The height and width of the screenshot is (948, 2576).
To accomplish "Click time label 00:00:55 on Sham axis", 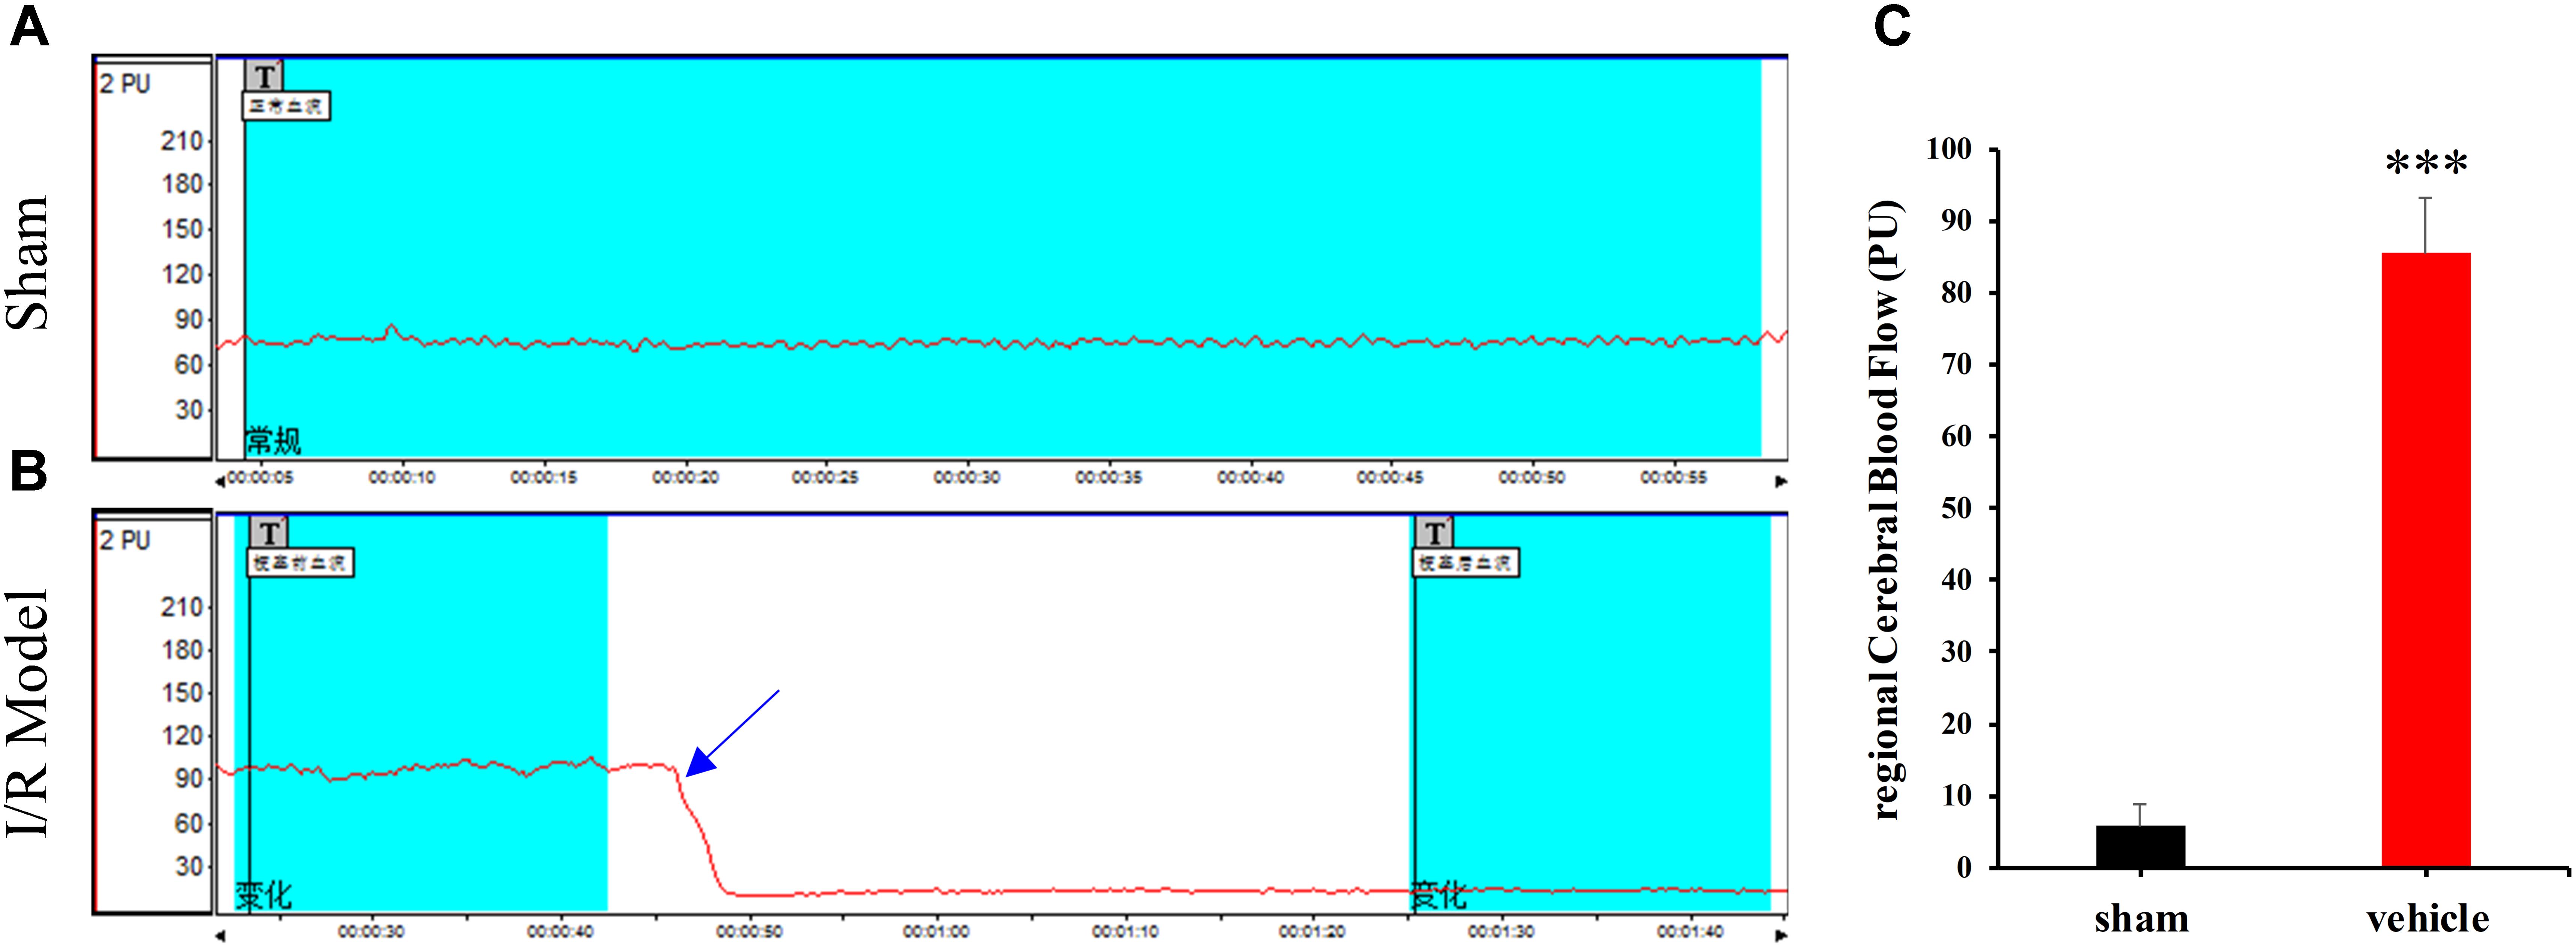I will point(1674,478).
